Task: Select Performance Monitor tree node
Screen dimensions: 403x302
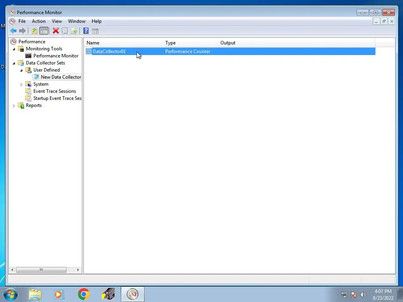Action: tap(56, 56)
